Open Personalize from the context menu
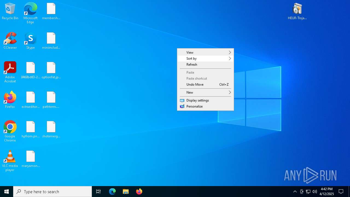The image size is (350, 197). pyautogui.click(x=205, y=106)
